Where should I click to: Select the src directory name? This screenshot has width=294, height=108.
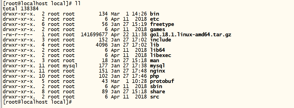click(x=154, y=97)
